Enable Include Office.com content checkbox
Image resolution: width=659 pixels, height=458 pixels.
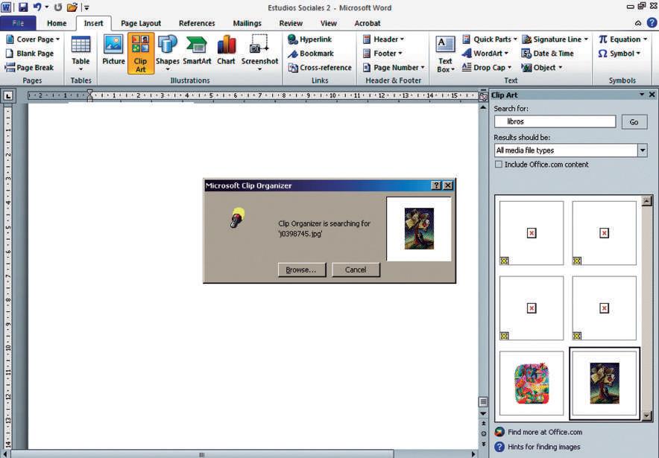tap(499, 165)
